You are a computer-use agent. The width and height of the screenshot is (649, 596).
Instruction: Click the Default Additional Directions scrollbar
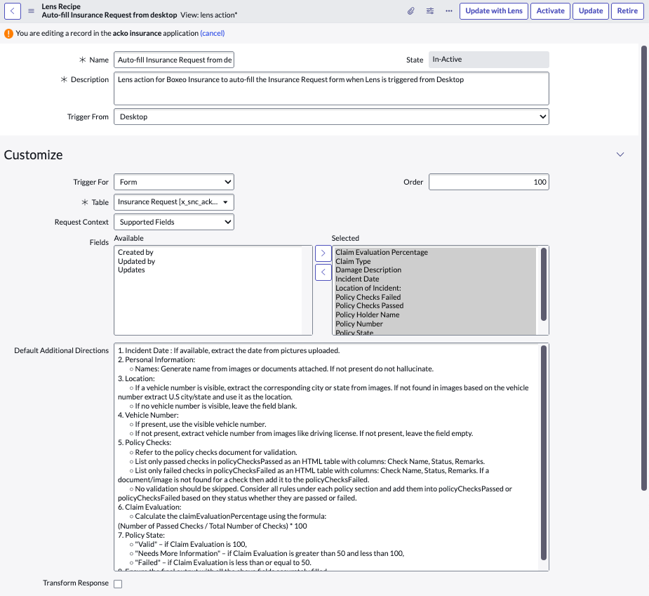coord(544,453)
